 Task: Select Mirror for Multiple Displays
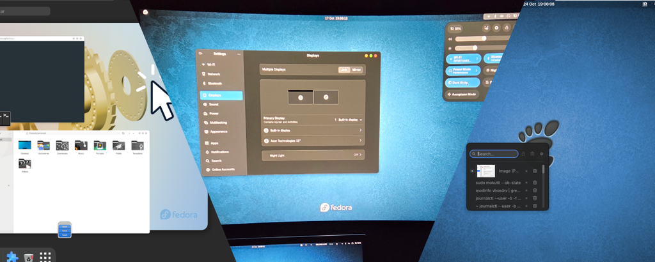coord(356,70)
